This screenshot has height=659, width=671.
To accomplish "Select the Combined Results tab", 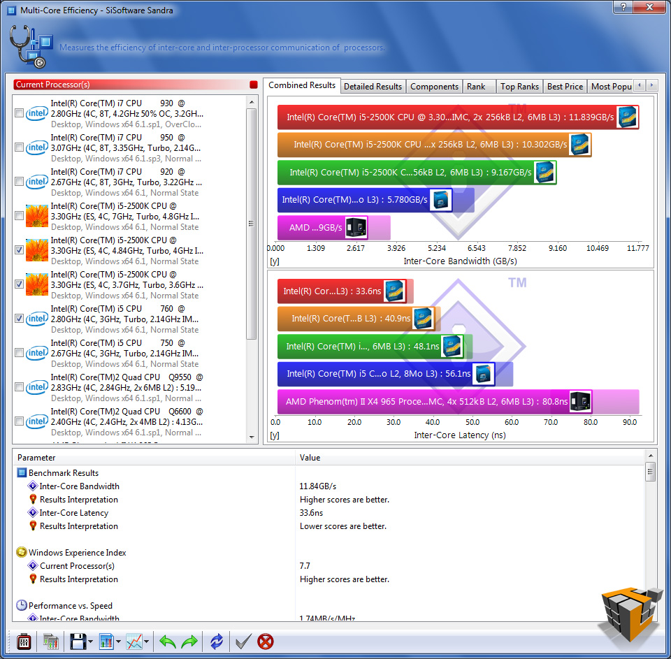I will tap(302, 85).
